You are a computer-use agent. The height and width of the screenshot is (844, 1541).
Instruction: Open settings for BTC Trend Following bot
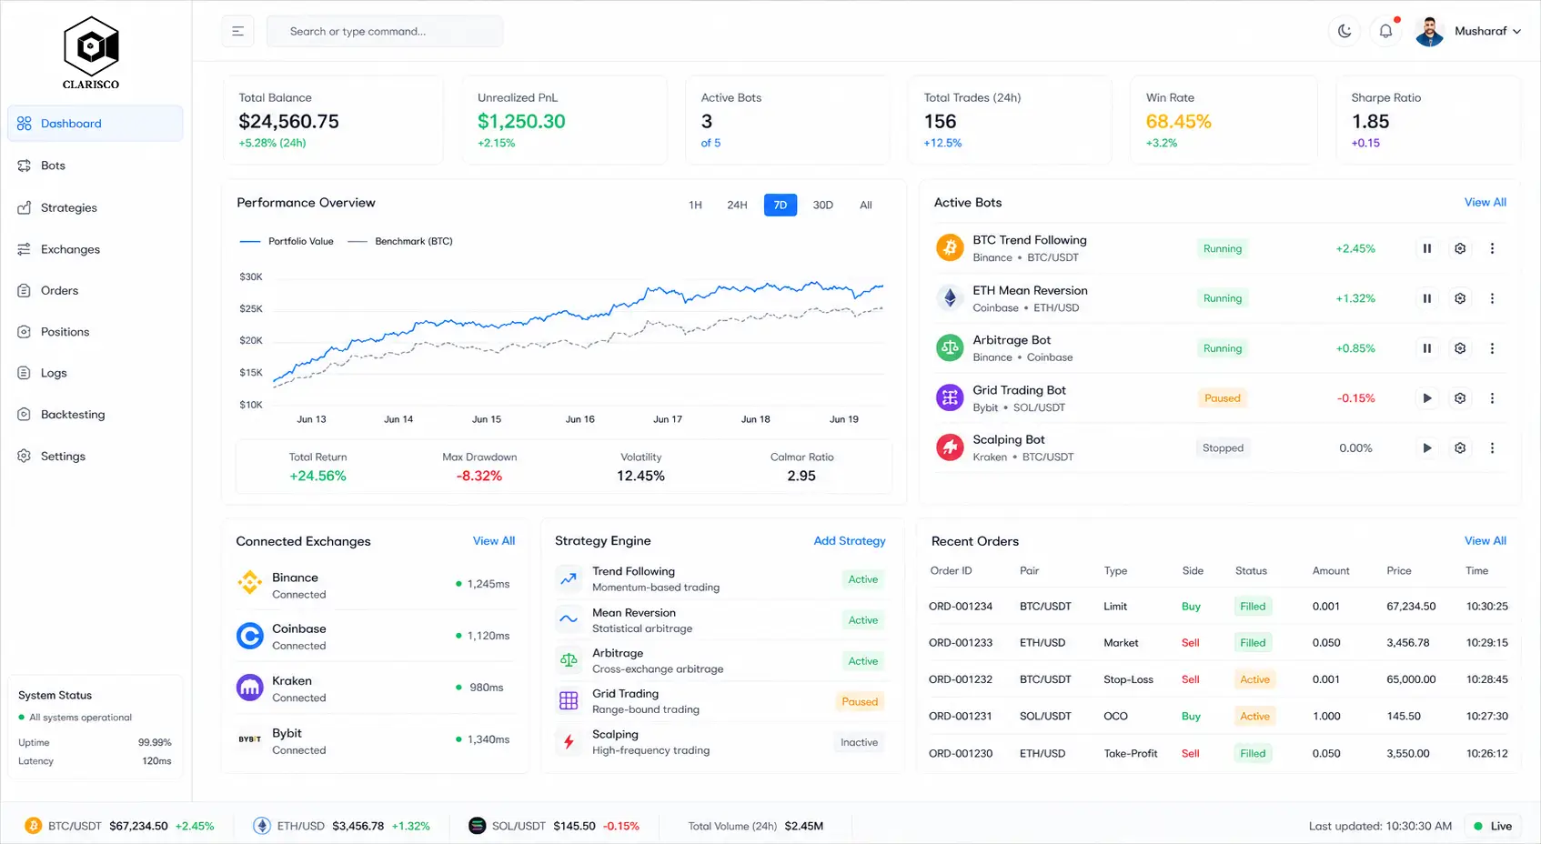(x=1460, y=248)
